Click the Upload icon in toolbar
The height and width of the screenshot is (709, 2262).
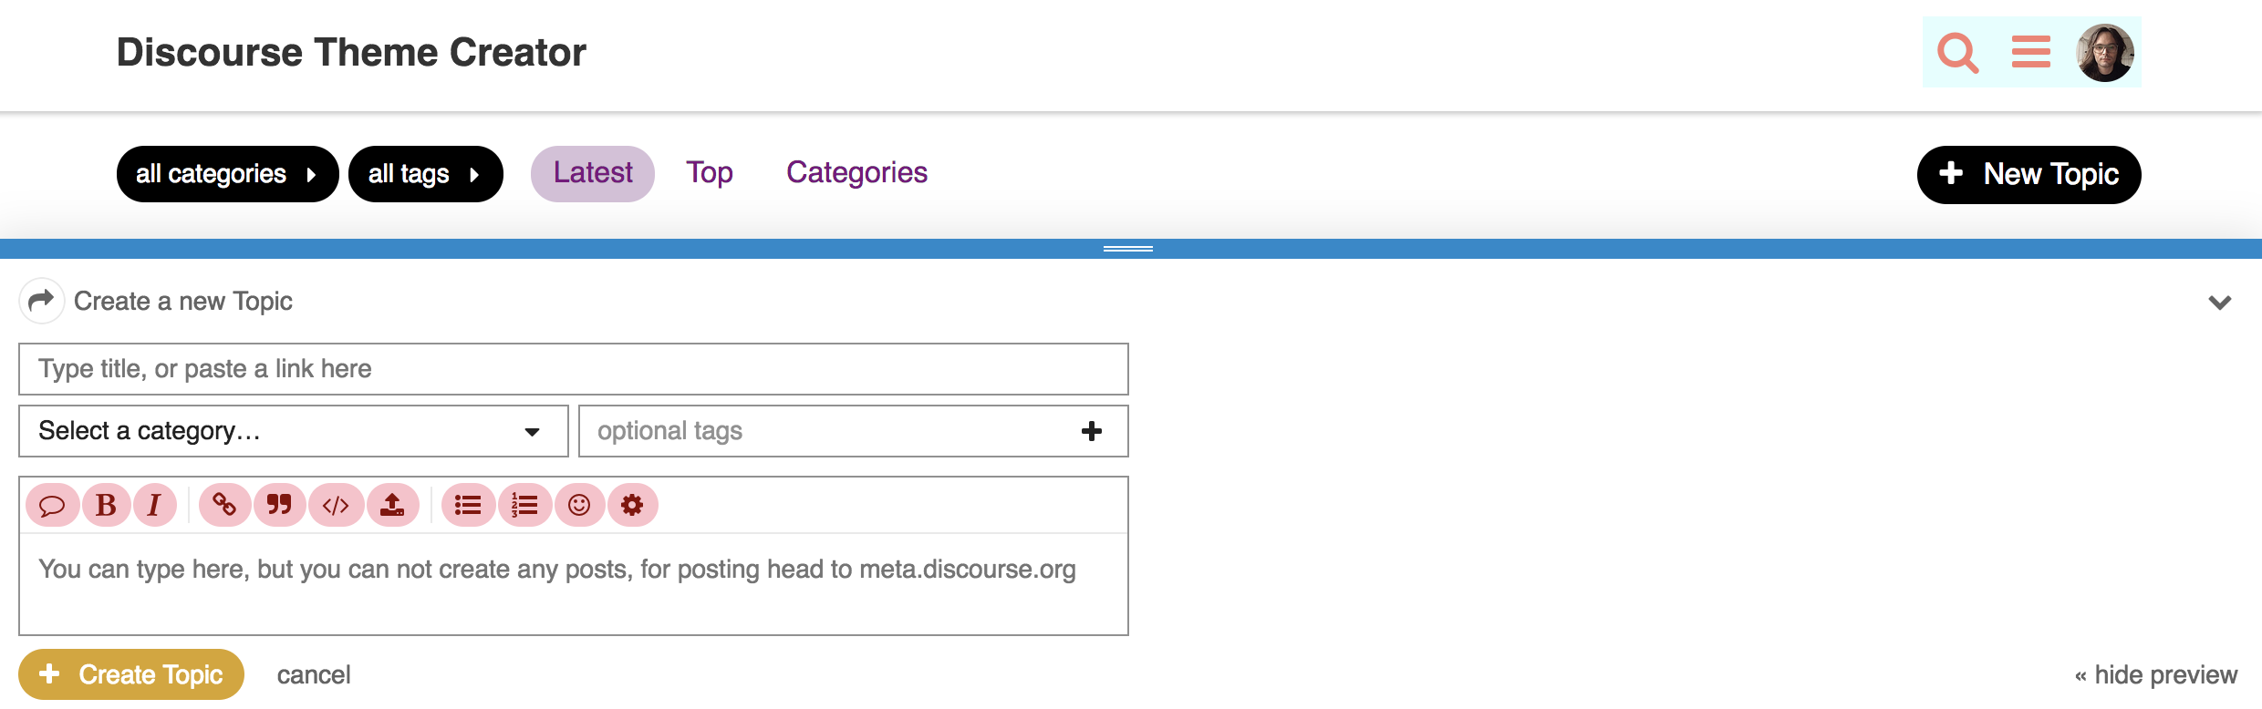pos(392,505)
